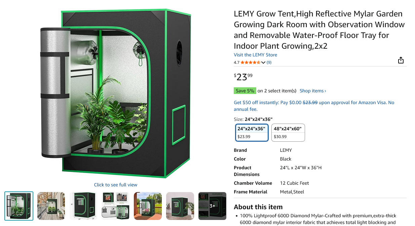The image size is (415, 226).
Task: Open Shop items for Save 5% deal
Action: pos(313,91)
